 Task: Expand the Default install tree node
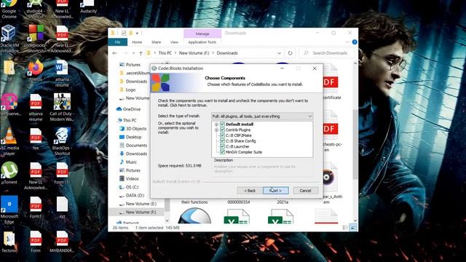pos(217,124)
